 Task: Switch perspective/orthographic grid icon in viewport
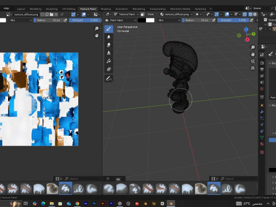[x=253, y=68]
